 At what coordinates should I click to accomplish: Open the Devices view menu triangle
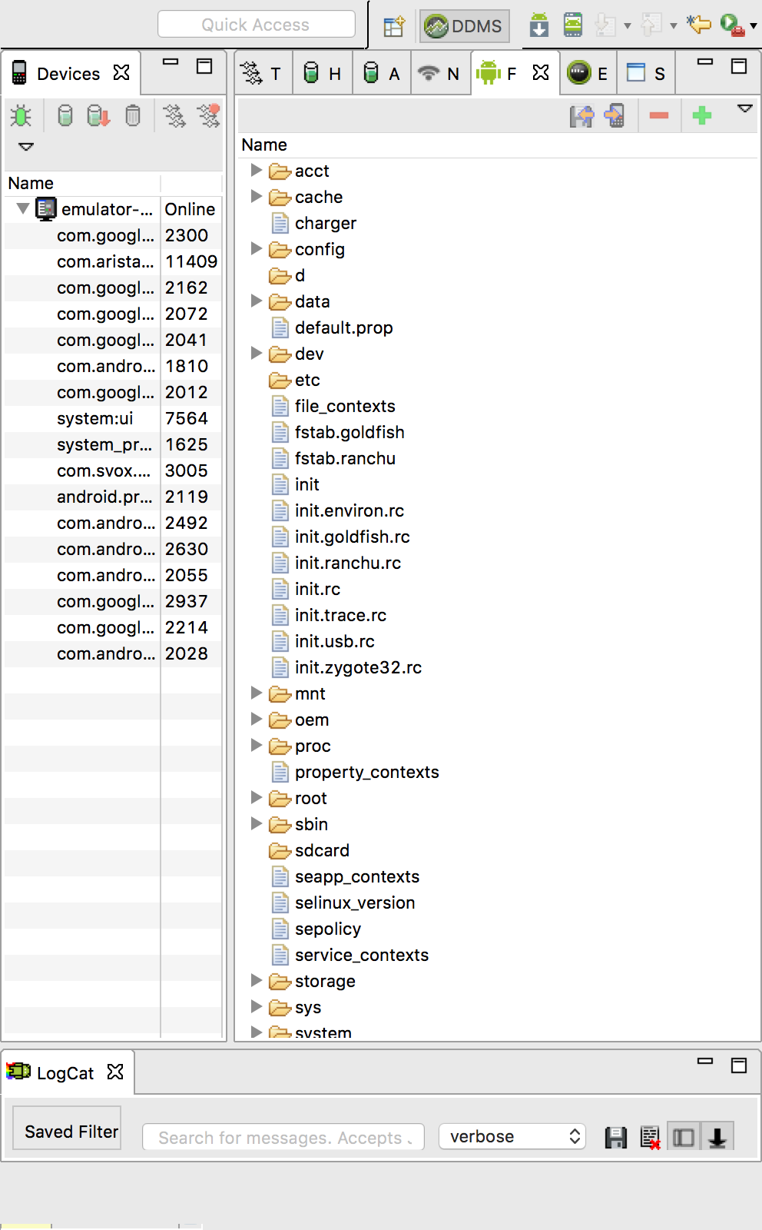click(x=26, y=147)
